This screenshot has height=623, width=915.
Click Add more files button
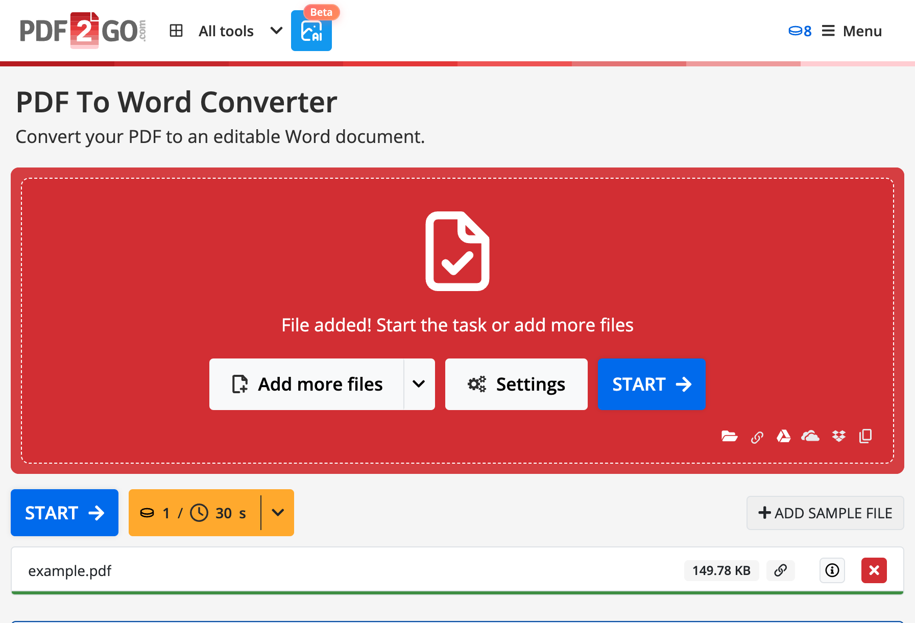click(307, 384)
